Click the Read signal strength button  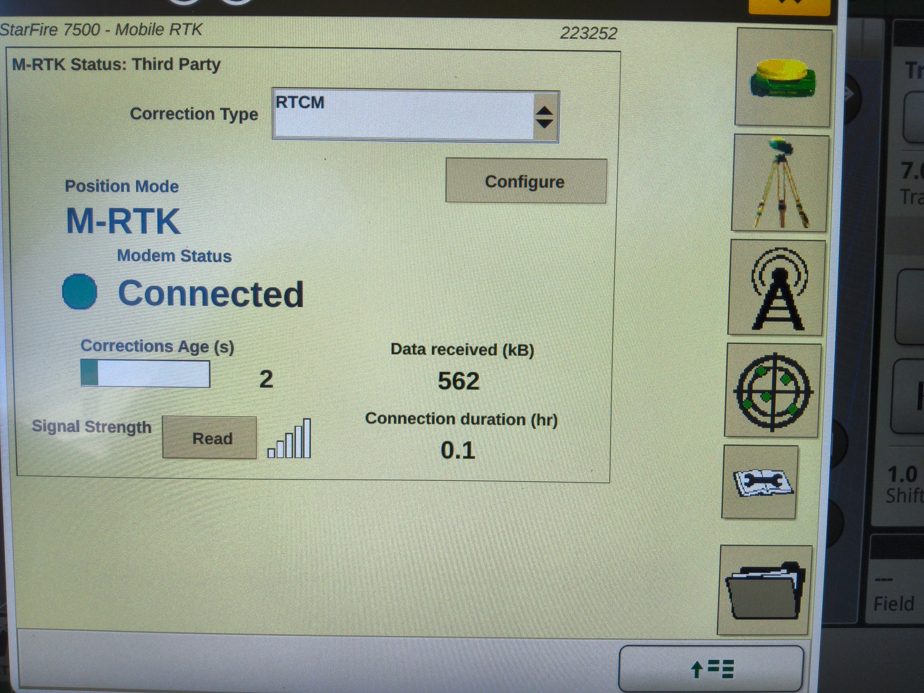click(210, 438)
